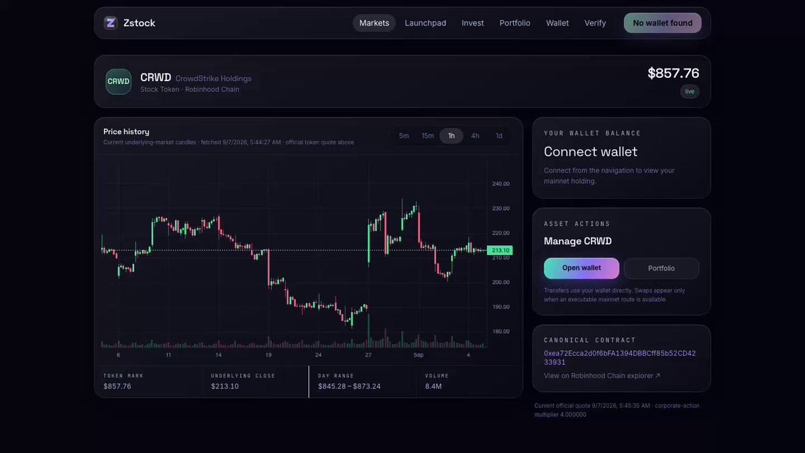Click the CrowdStrike Holdings name
Image resolution: width=805 pixels, height=453 pixels.
[213, 79]
